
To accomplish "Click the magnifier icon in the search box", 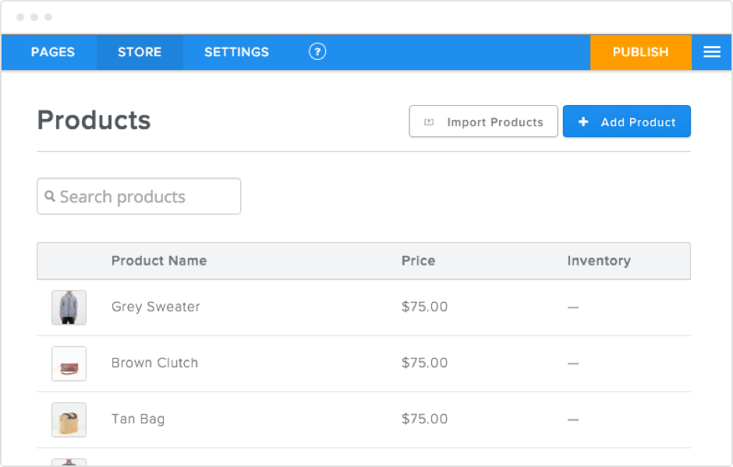I will (50, 196).
